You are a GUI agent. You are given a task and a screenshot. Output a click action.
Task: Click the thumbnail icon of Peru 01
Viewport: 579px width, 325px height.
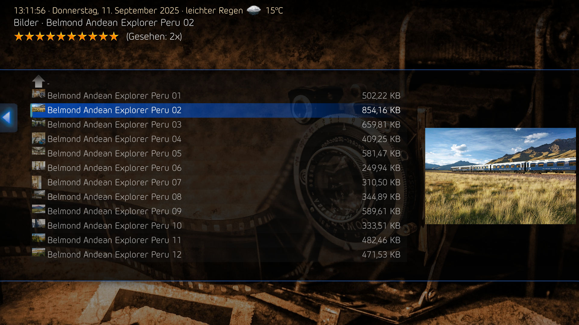click(39, 94)
